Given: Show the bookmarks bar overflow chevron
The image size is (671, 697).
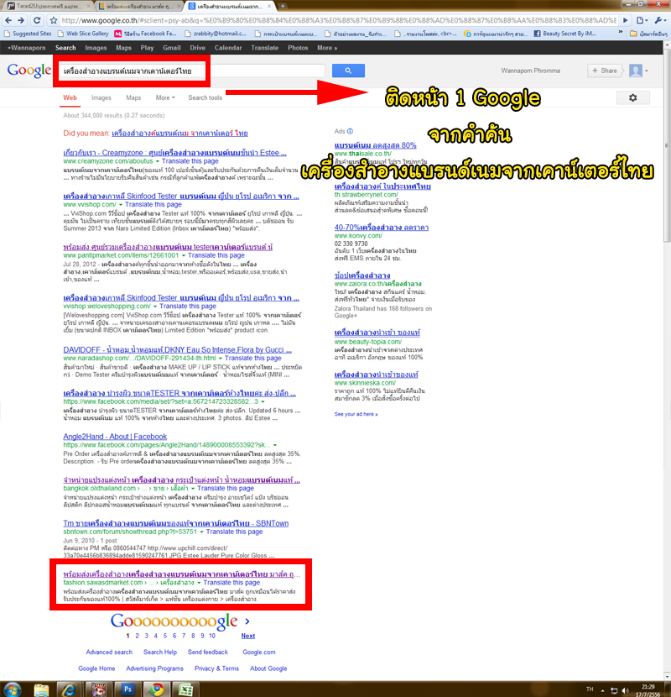Looking at the screenshot, I should pyautogui.click(x=621, y=34).
